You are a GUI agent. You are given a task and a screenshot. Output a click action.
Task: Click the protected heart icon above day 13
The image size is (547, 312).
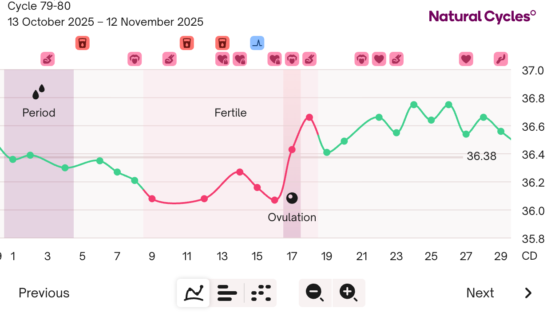click(222, 58)
